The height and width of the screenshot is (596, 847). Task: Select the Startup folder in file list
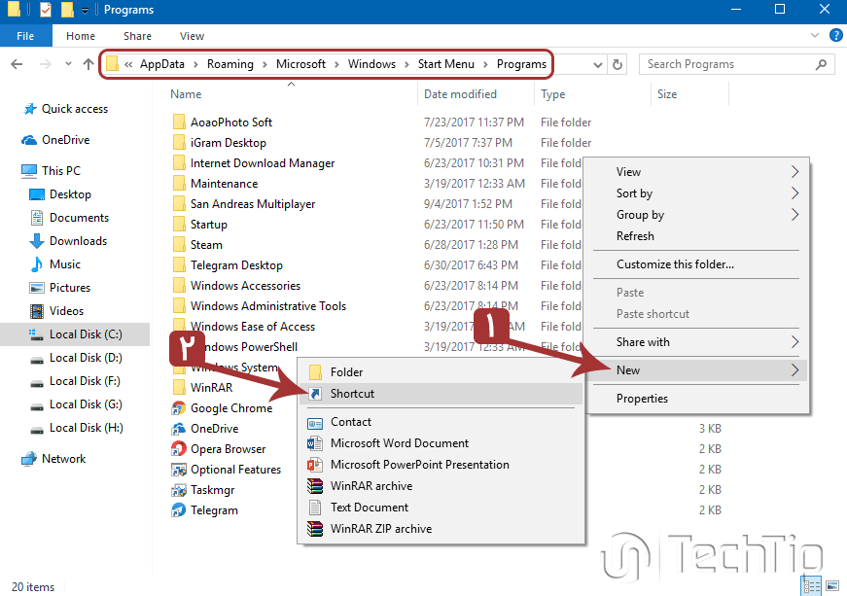208,225
